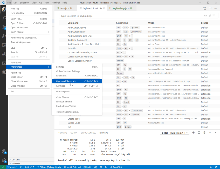This screenshot has height=169, width=220.
Task: Open the Extensions view in activity bar
Action: pos(4,54)
